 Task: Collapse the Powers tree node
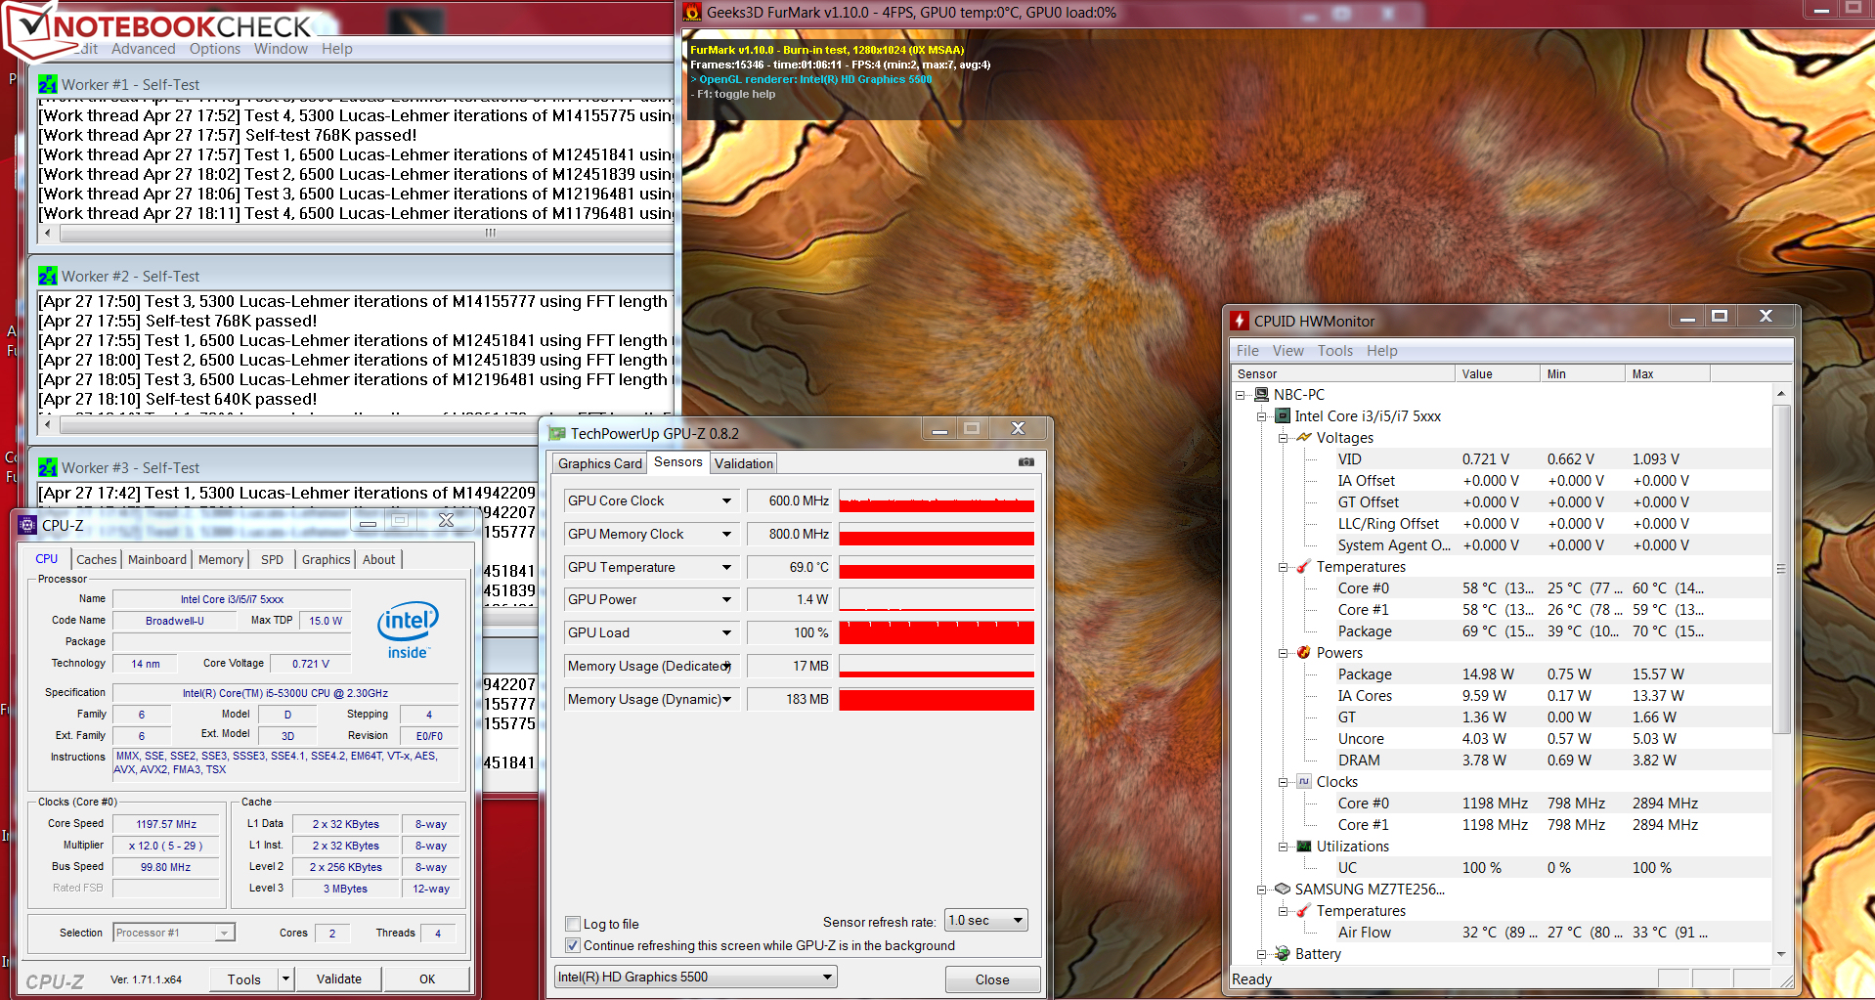[x=1283, y=653]
